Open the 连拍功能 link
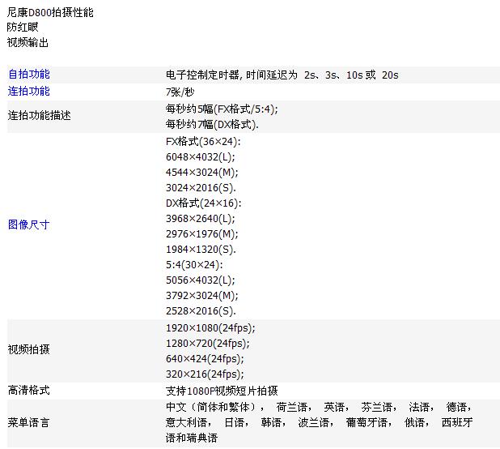 [28, 91]
